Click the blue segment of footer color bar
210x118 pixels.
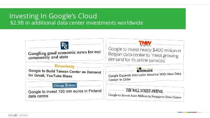(x=180, y=112)
